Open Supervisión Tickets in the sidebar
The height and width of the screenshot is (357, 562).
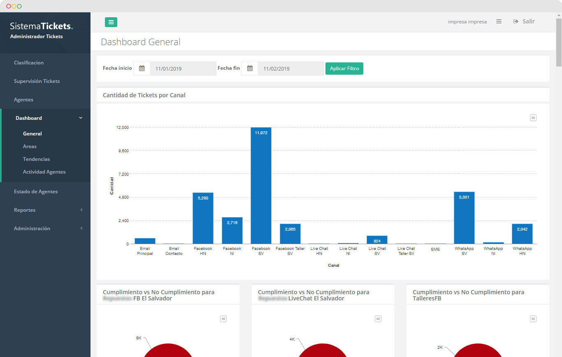click(37, 81)
